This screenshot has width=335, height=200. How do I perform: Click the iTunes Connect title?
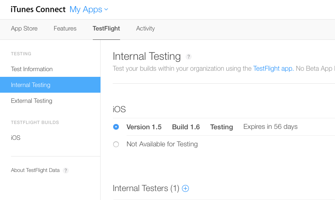pos(38,9)
